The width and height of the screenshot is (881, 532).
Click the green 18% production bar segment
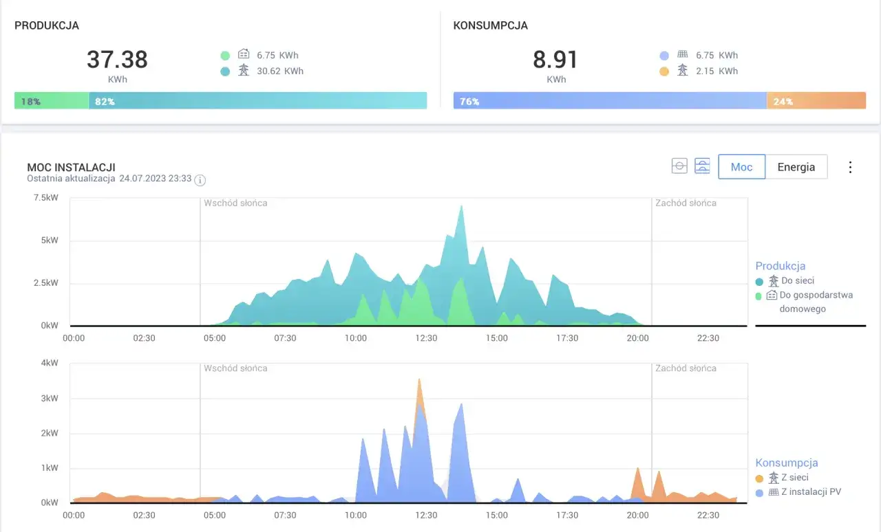click(x=52, y=101)
